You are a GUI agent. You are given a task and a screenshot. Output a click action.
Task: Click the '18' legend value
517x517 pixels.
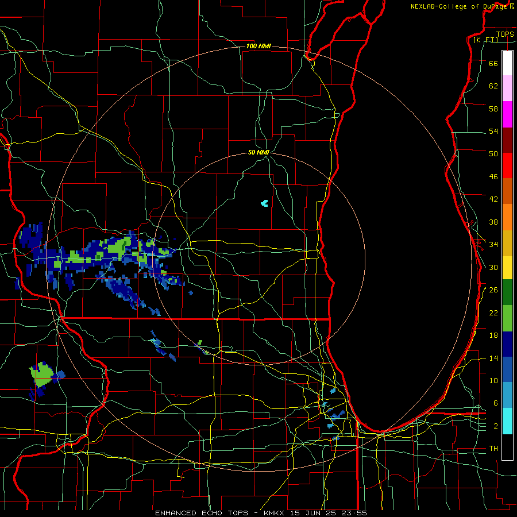(x=493, y=335)
